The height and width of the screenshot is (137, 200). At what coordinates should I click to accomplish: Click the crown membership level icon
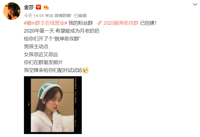(x=46, y=7)
